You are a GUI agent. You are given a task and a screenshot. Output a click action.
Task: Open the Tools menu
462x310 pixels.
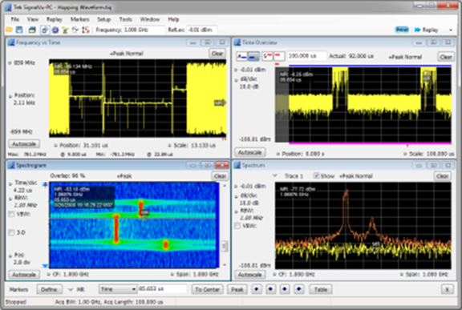point(125,19)
